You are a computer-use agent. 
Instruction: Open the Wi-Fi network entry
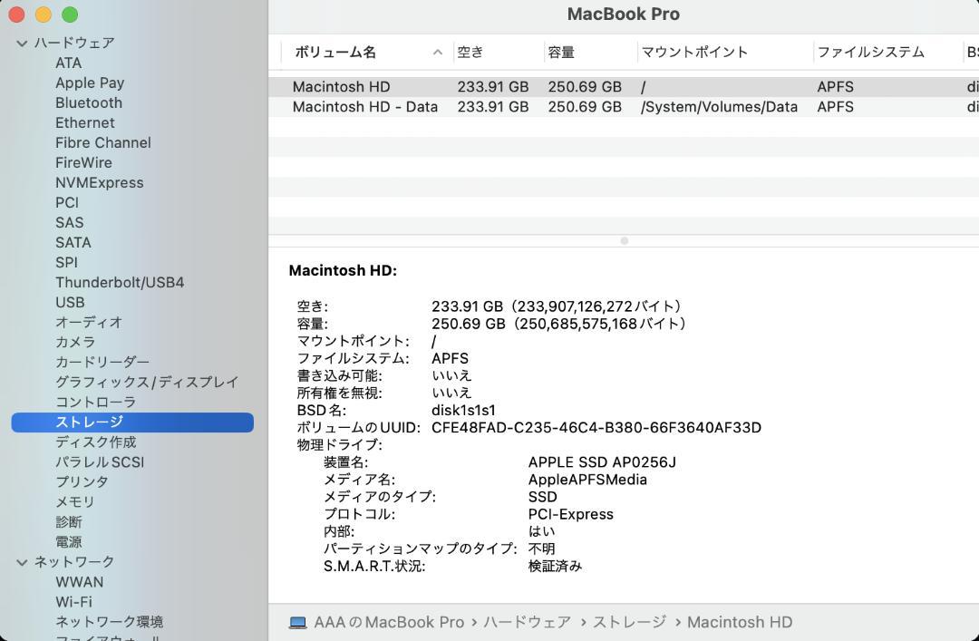tap(73, 602)
